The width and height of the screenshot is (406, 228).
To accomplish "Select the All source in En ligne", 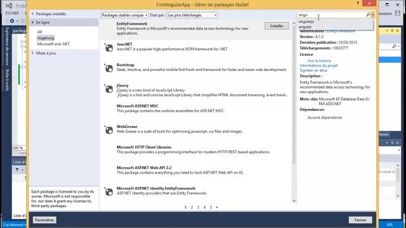I will (39, 32).
